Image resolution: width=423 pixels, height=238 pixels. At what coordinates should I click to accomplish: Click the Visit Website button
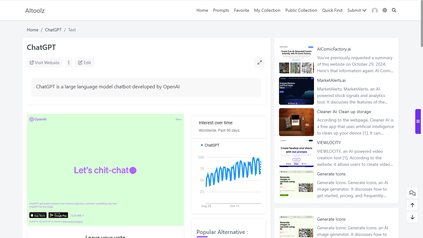coord(45,63)
